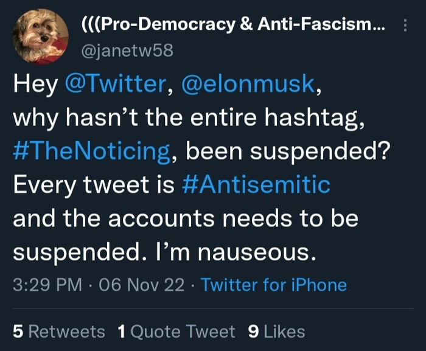View the 9 Likes list
426x351 pixels.
point(277,331)
